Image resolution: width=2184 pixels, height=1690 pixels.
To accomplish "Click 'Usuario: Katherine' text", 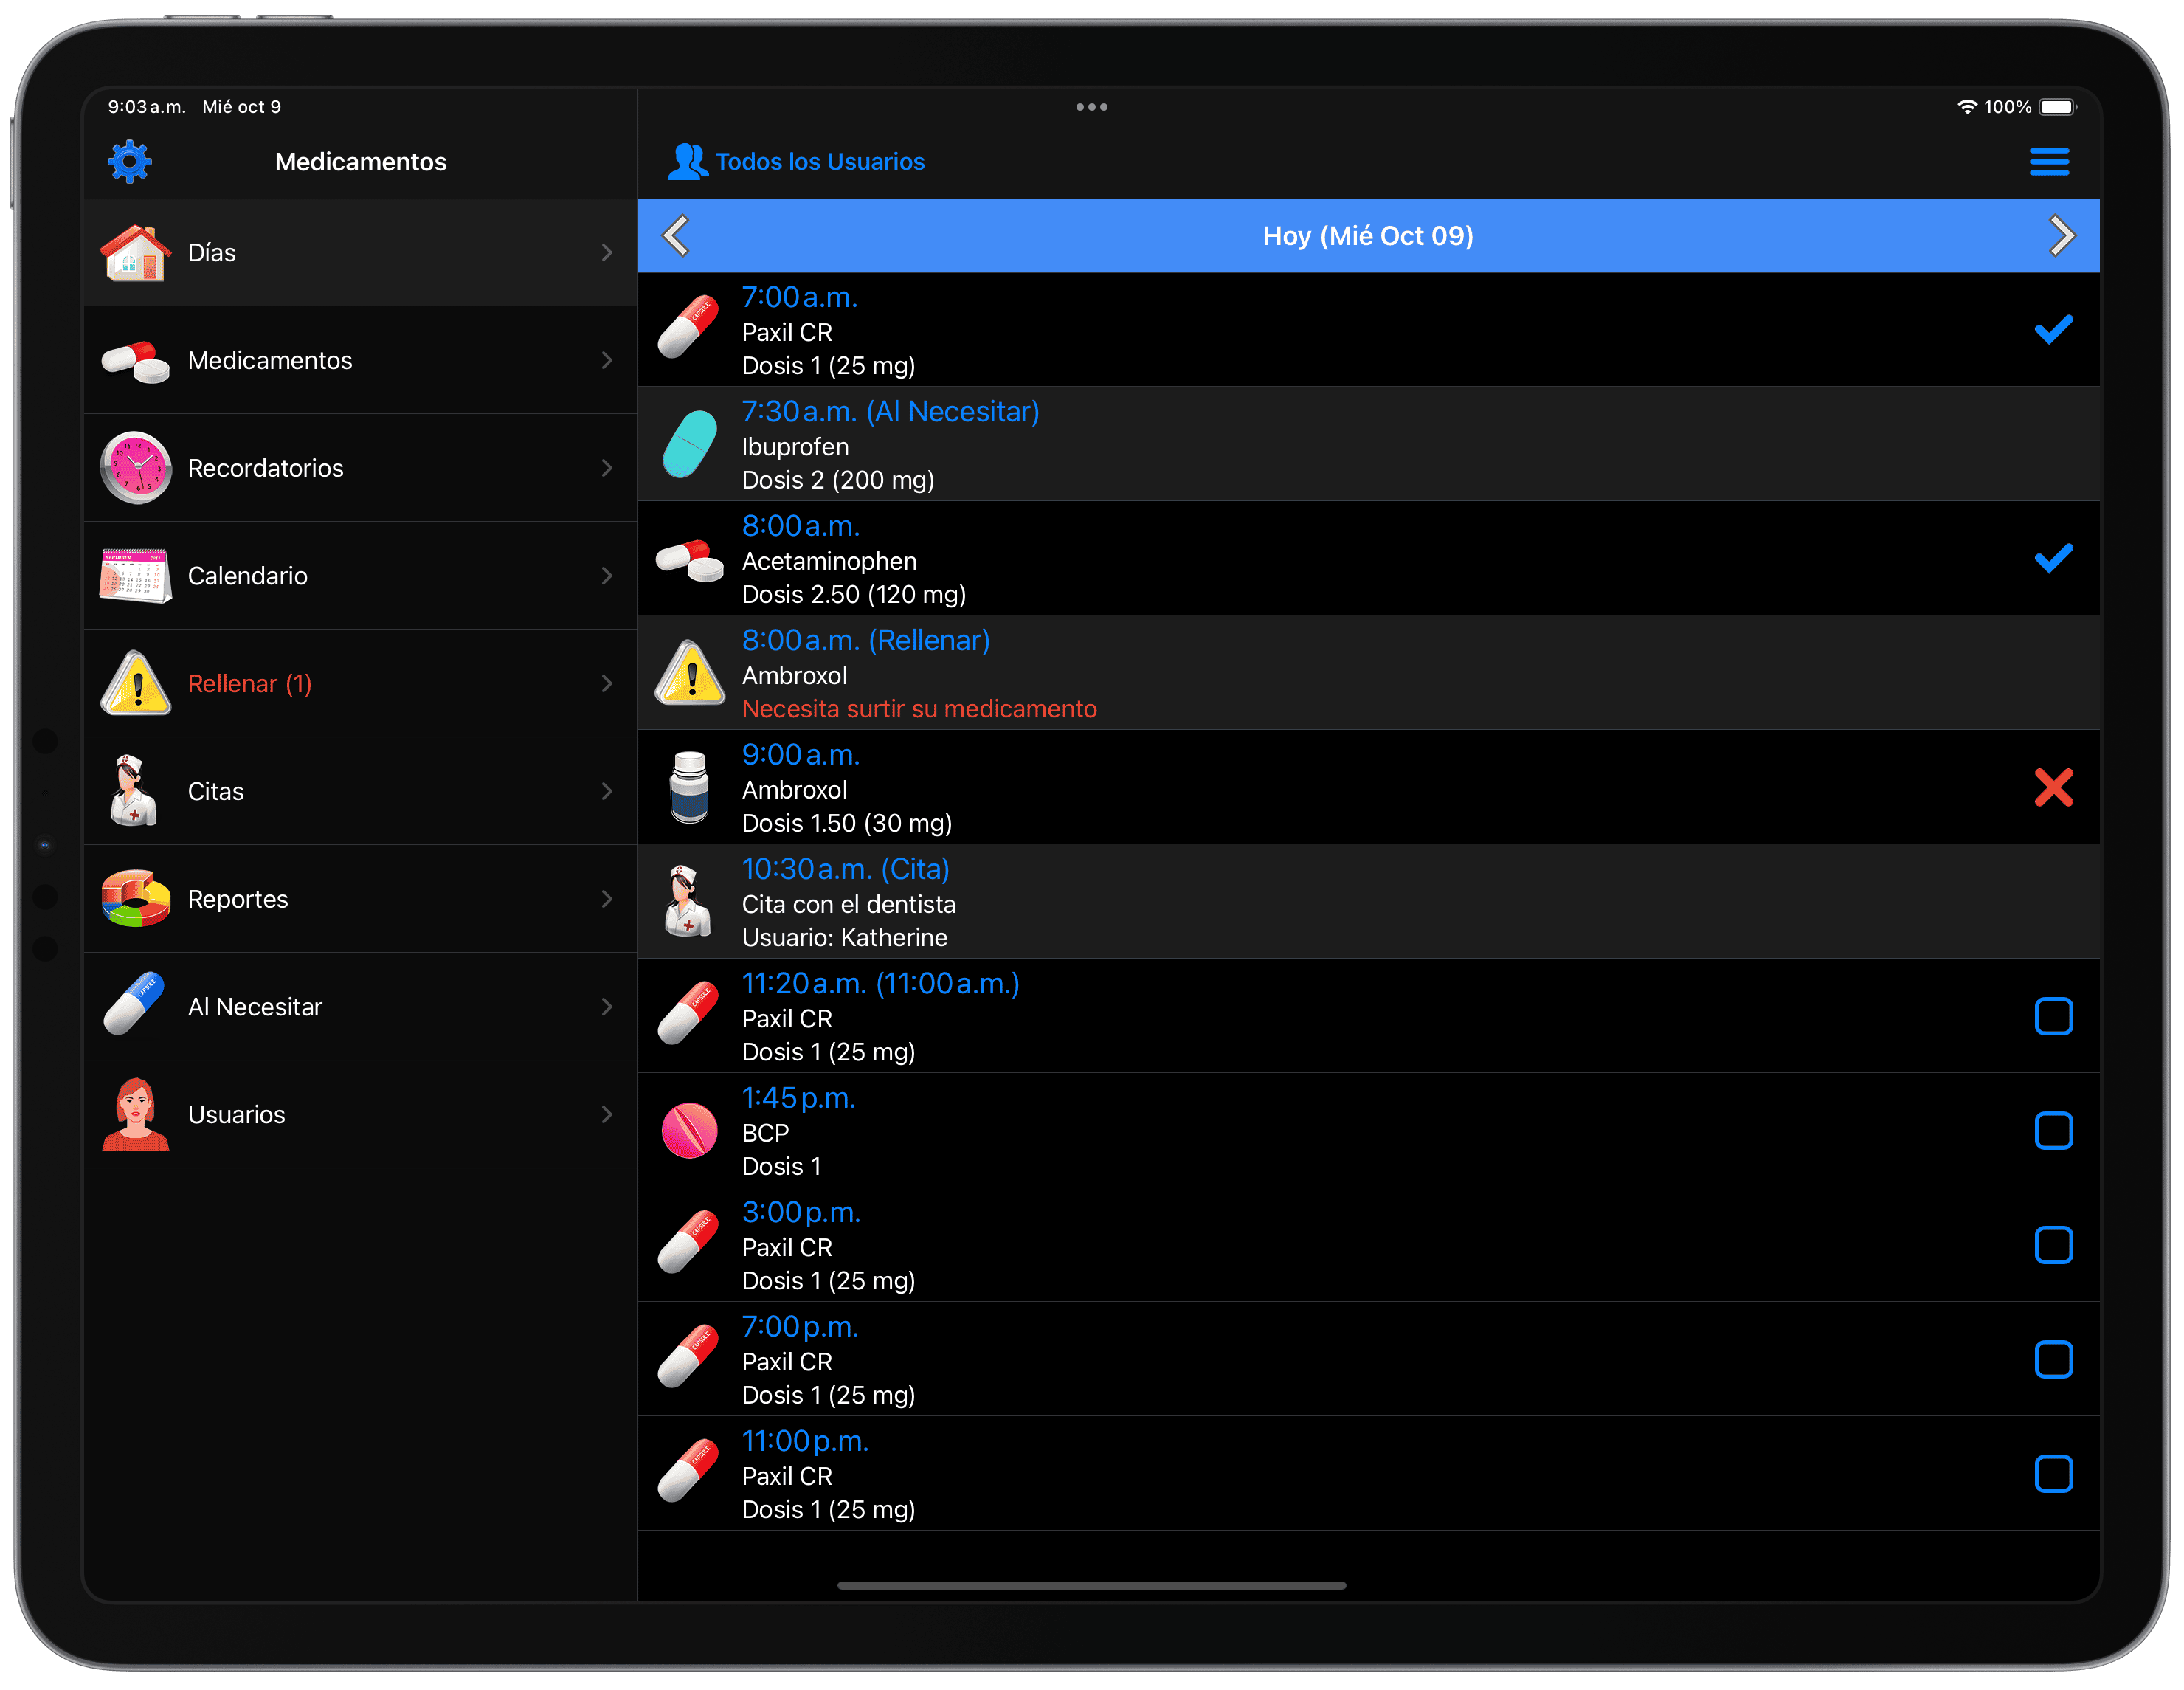I will pyautogui.click(x=845, y=938).
